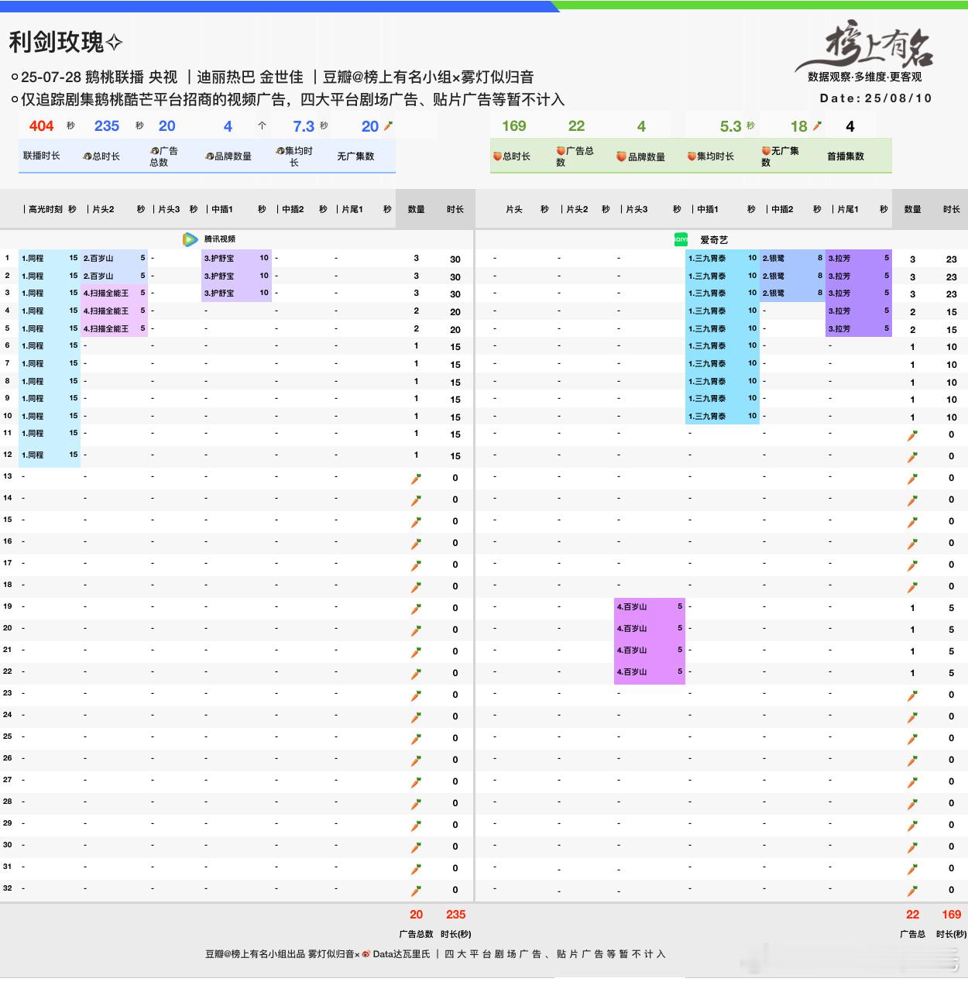Click Tencent carrot icon in row 28
968x982 pixels.
416,804
